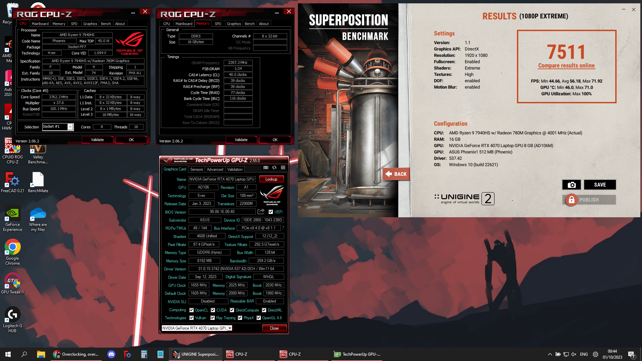The height and width of the screenshot is (361, 642).
Task: Open the FreeCAD taskbar icon
Action: [x=127, y=354]
